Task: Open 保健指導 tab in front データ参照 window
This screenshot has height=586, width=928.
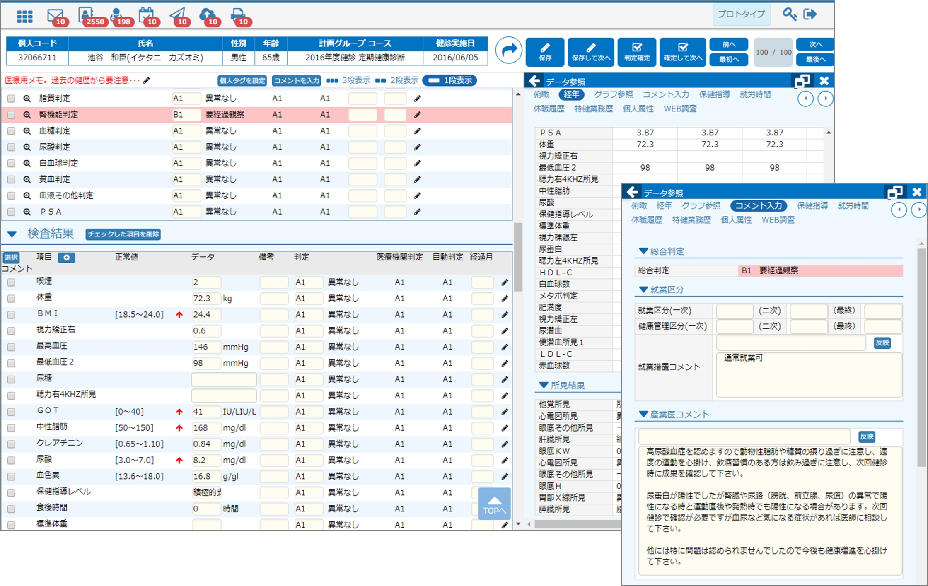Action: (812, 205)
